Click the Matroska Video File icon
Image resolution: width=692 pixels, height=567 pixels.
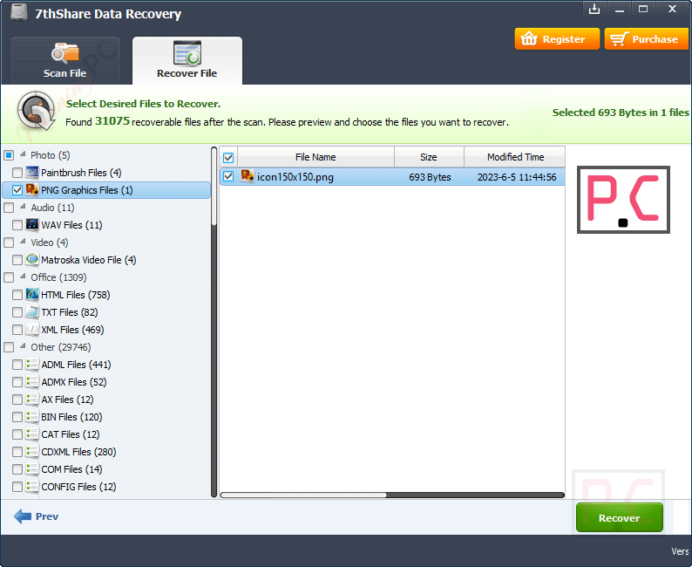pyautogui.click(x=32, y=259)
